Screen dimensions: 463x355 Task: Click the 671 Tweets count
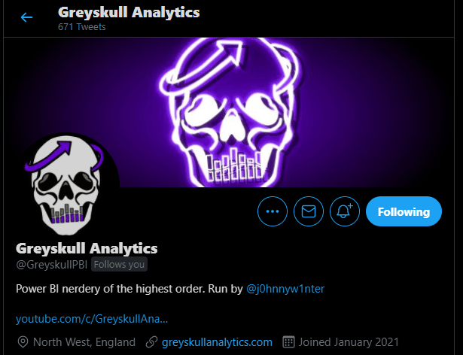click(82, 27)
